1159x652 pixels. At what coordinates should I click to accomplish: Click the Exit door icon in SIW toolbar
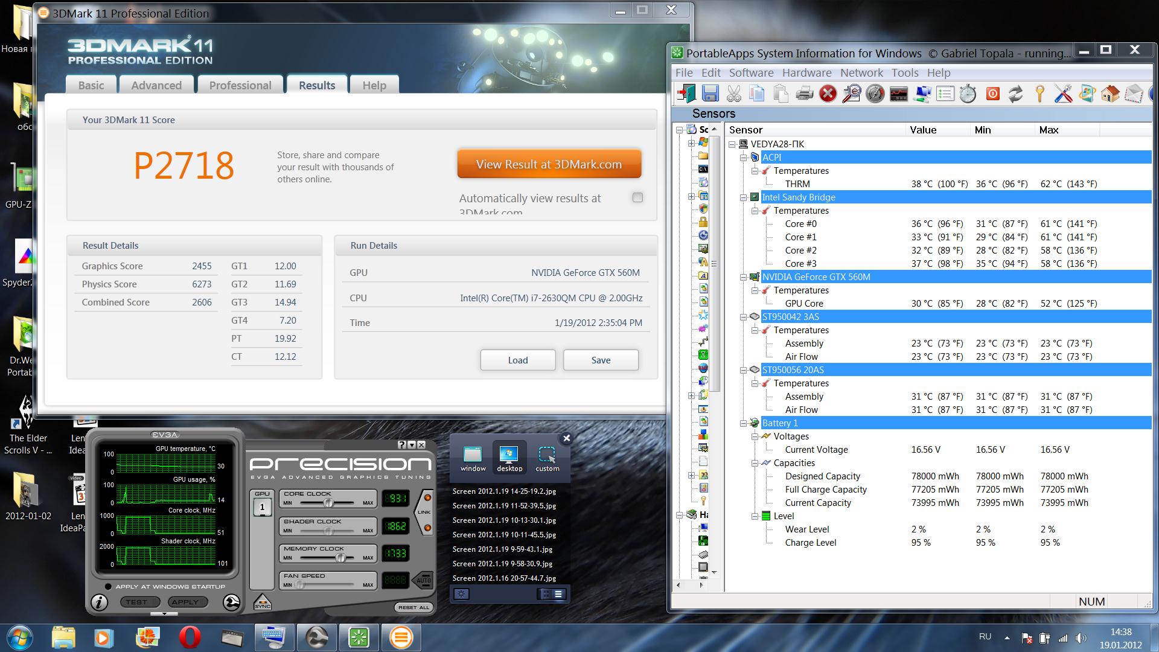[x=686, y=94]
